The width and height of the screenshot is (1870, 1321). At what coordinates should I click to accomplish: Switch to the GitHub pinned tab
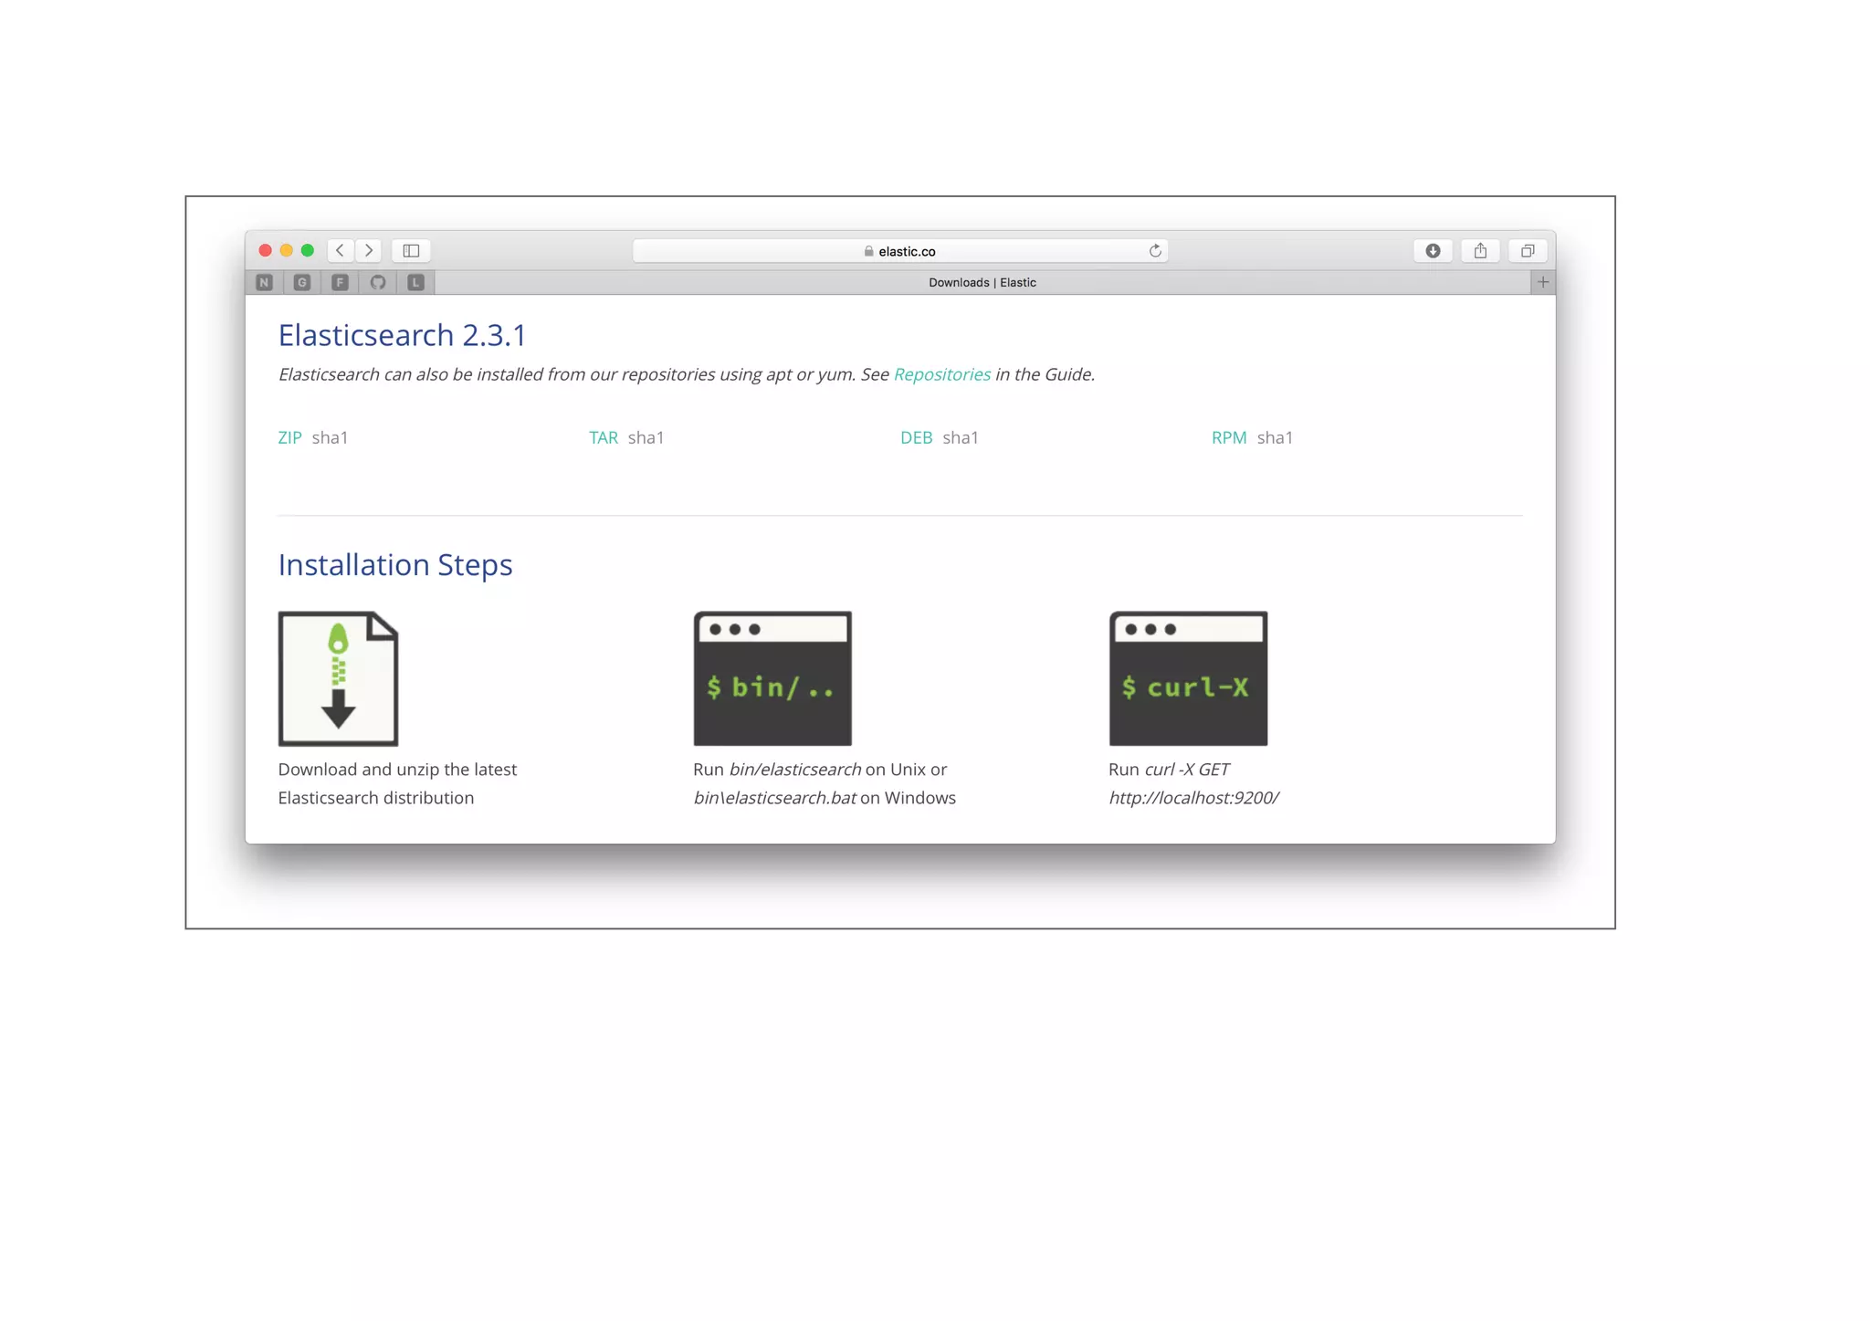pyautogui.click(x=378, y=282)
